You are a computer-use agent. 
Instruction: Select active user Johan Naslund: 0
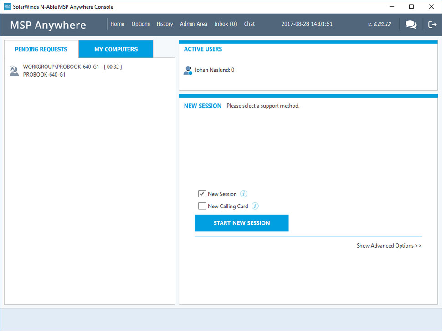coord(214,70)
